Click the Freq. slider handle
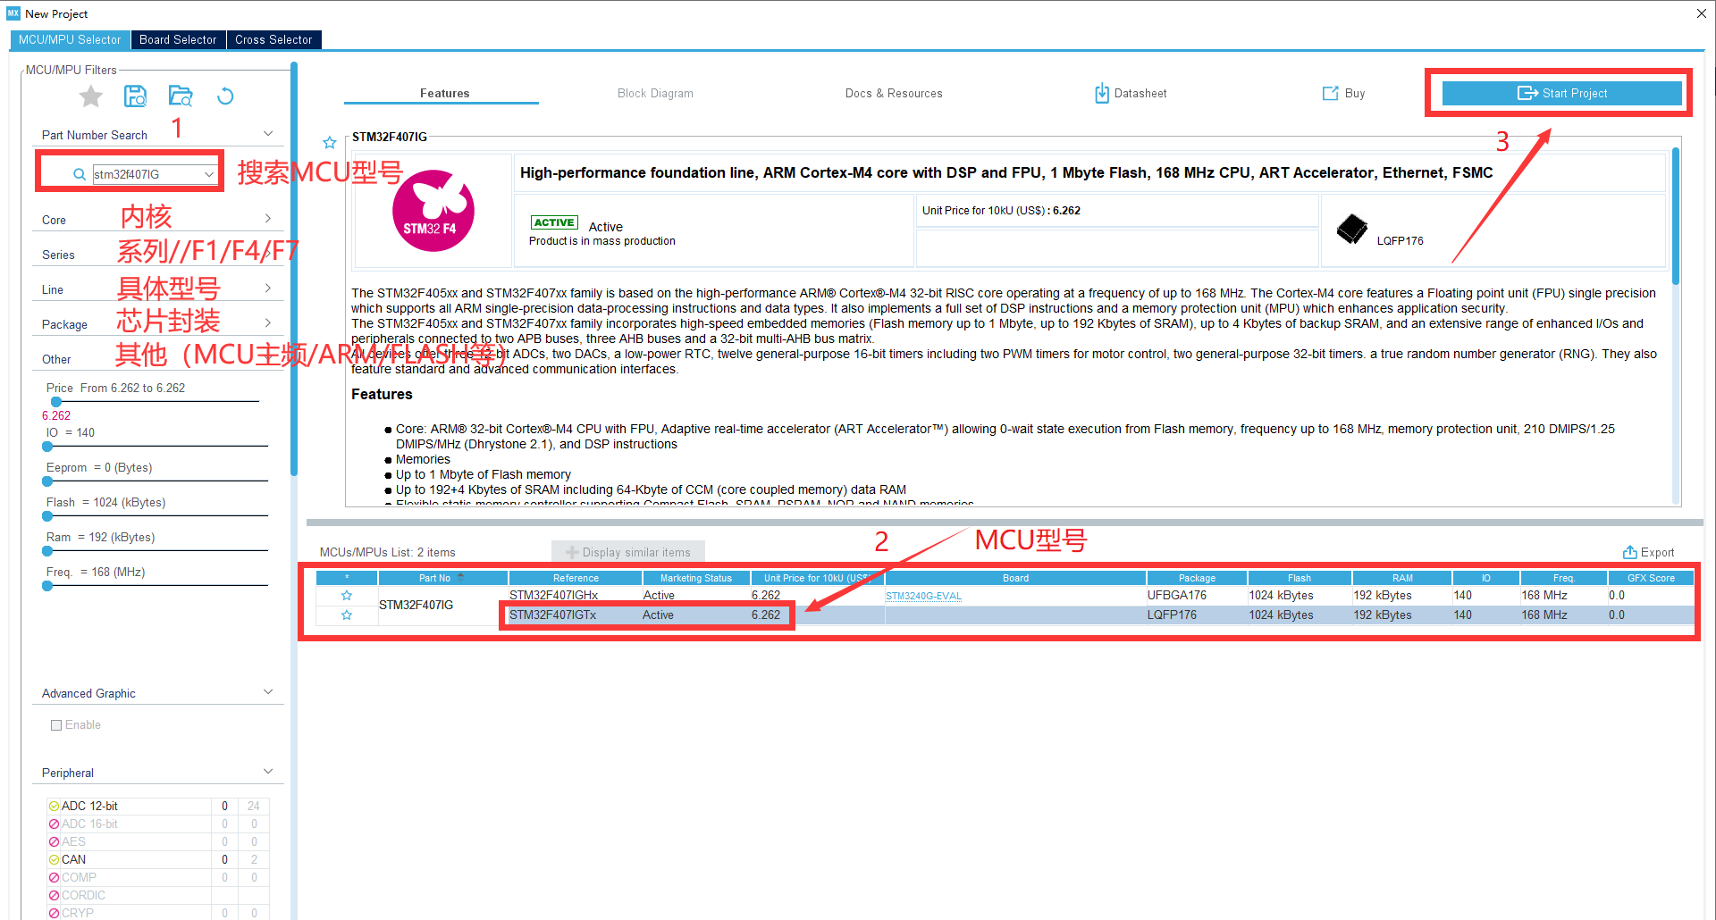The width and height of the screenshot is (1716, 920). point(47,586)
